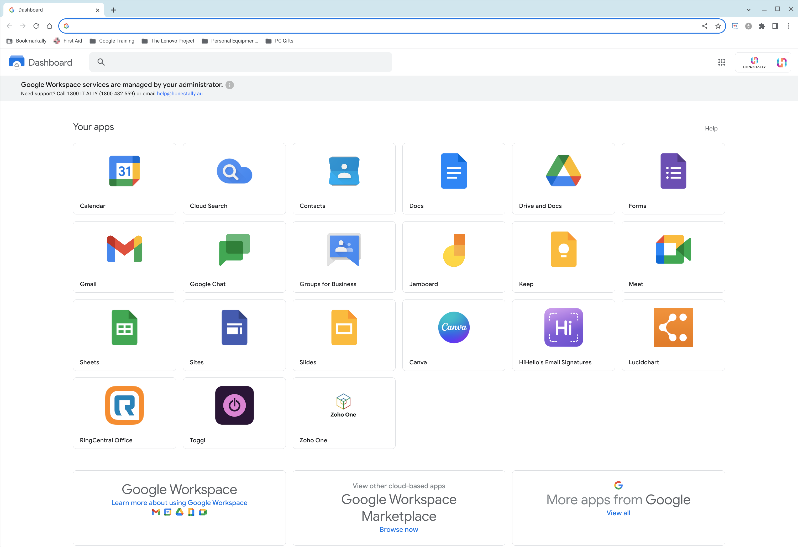Launch the Toggl app
Viewport: 798px width, 547px height.
click(x=234, y=413)
